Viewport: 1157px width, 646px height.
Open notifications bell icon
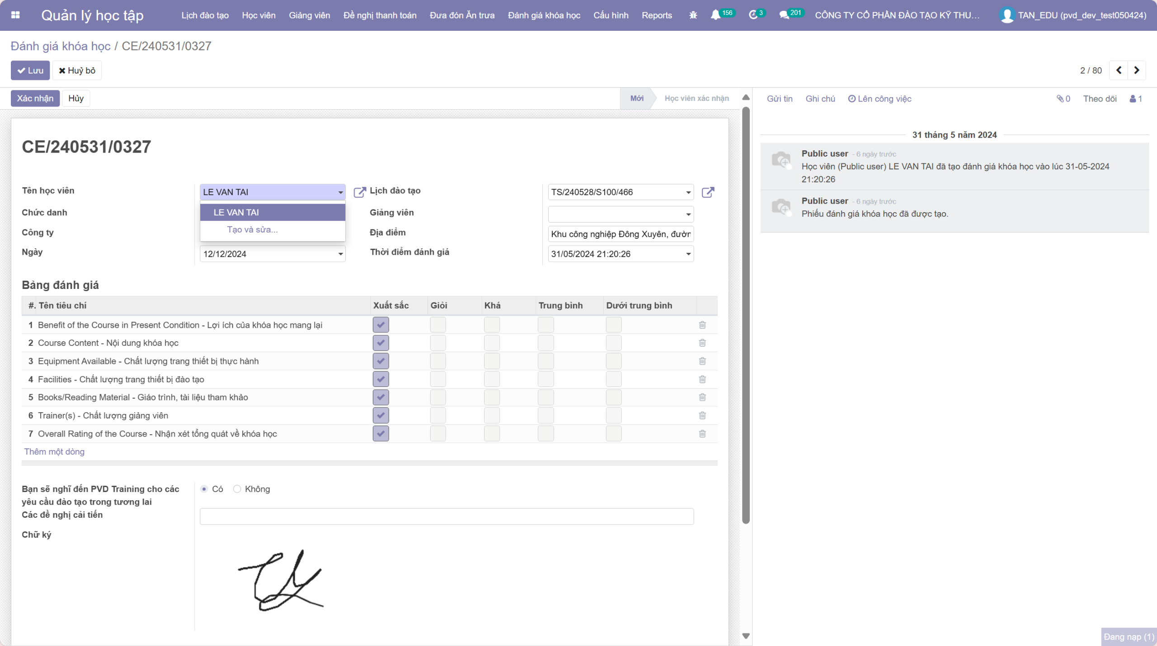coord(715,15)
